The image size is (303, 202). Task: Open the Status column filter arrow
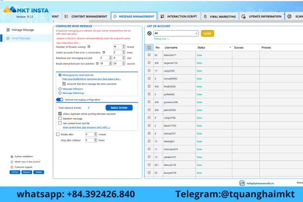pyautogui.click(x=230, y=47)
